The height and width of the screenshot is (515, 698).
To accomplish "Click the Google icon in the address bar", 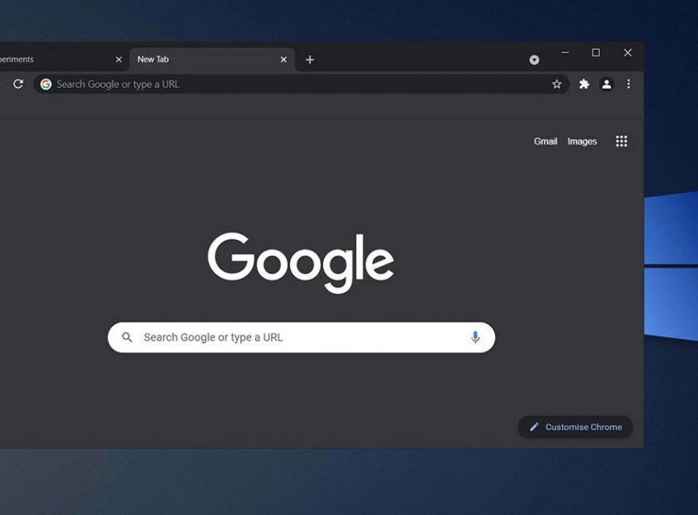I will point(46,84).
